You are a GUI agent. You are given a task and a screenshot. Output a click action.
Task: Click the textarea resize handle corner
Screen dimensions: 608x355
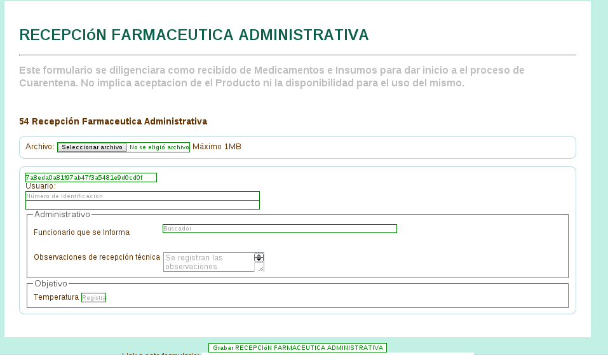pos(260,269)
